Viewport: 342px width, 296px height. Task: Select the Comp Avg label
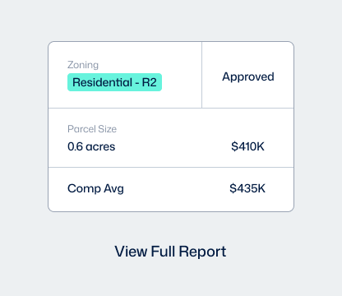95,189
